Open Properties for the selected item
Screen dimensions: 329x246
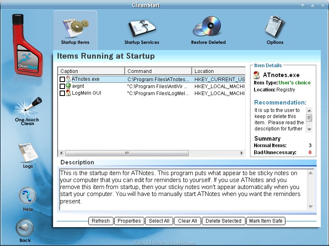[129, 221]
